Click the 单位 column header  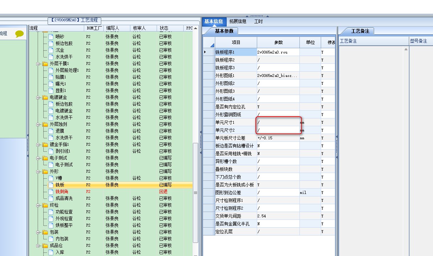click(310, 42)
